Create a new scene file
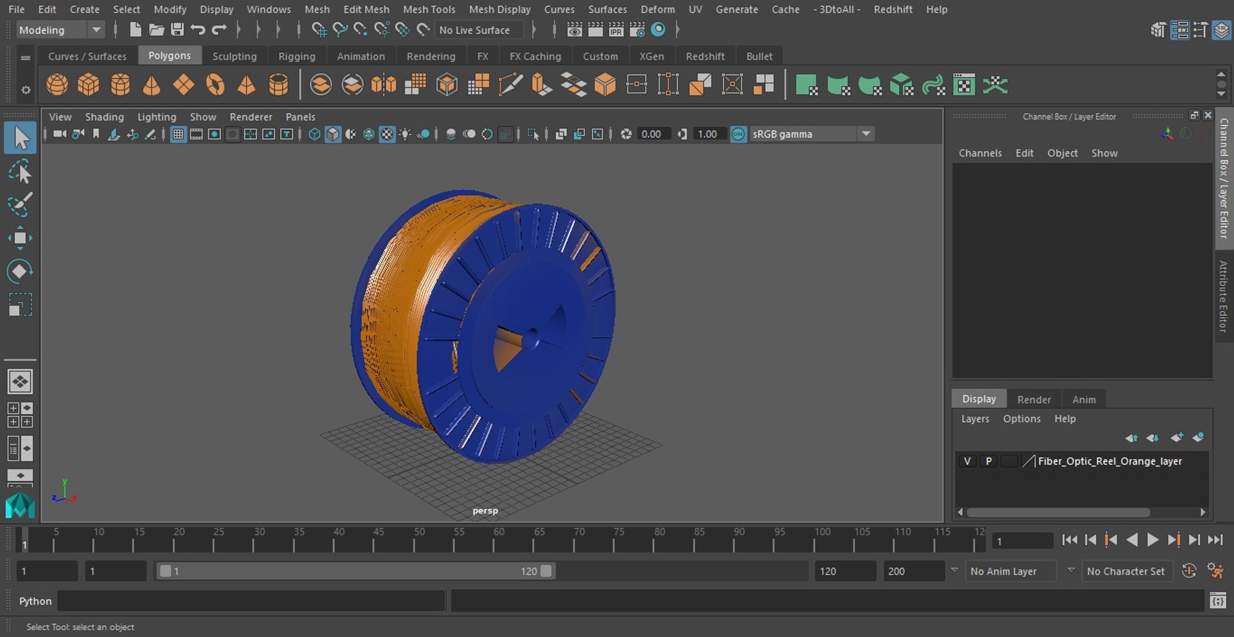Screen dimensions: 1234x637 tap(135, 30)
